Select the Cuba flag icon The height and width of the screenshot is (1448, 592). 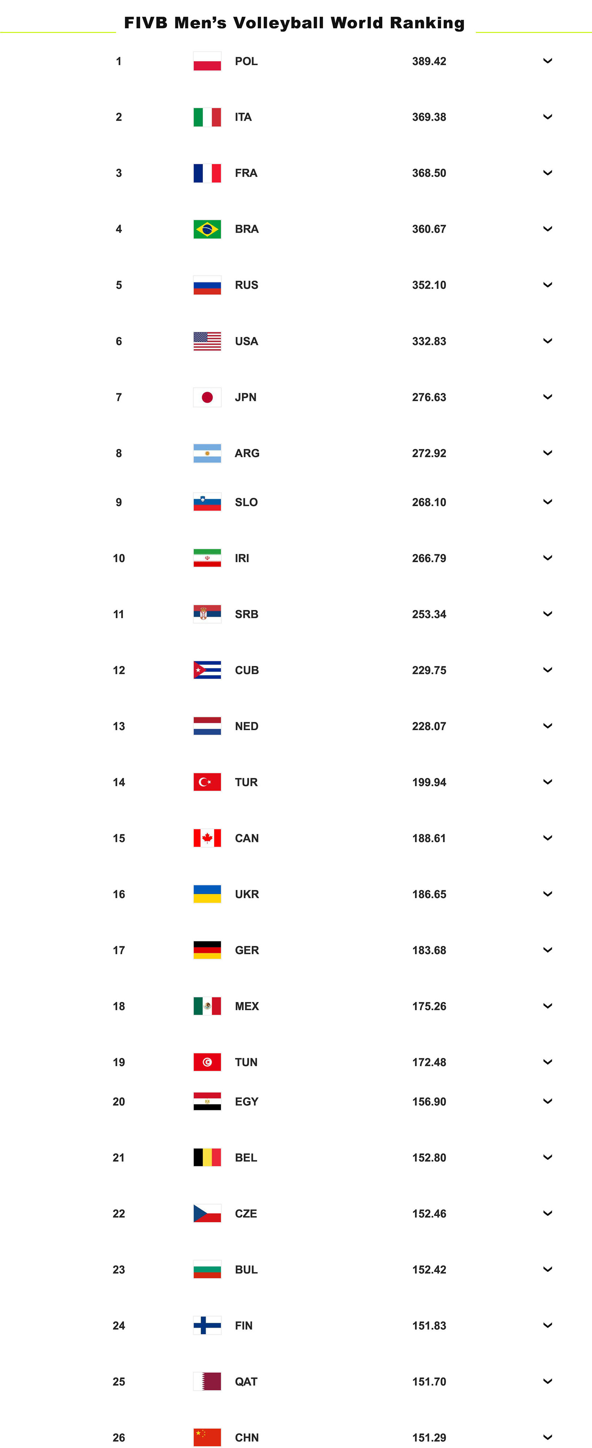(x=207, y=670)
